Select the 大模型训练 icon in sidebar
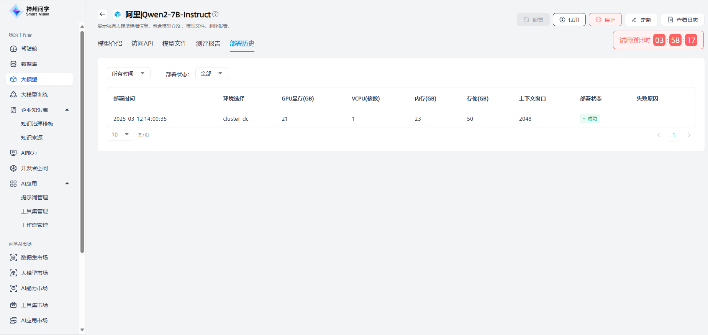 click(13, 95)
